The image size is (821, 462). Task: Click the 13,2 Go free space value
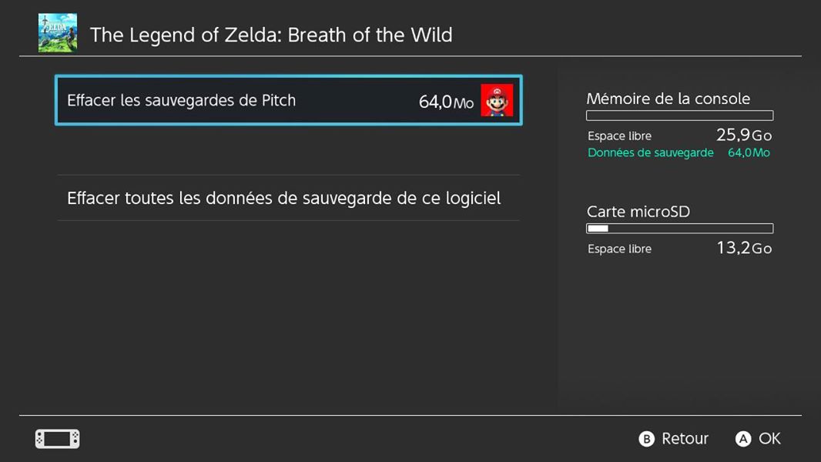[x=744, y=247]
